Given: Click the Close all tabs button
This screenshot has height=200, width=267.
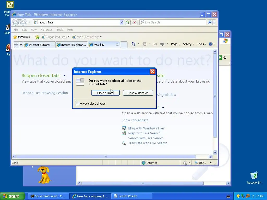Looking at the screenshot, I should point(105,93).
